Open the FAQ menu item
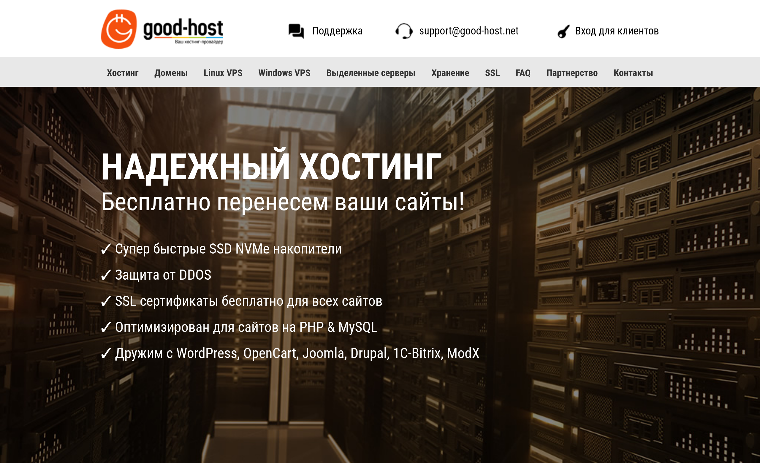 click(x=523, y=73)
